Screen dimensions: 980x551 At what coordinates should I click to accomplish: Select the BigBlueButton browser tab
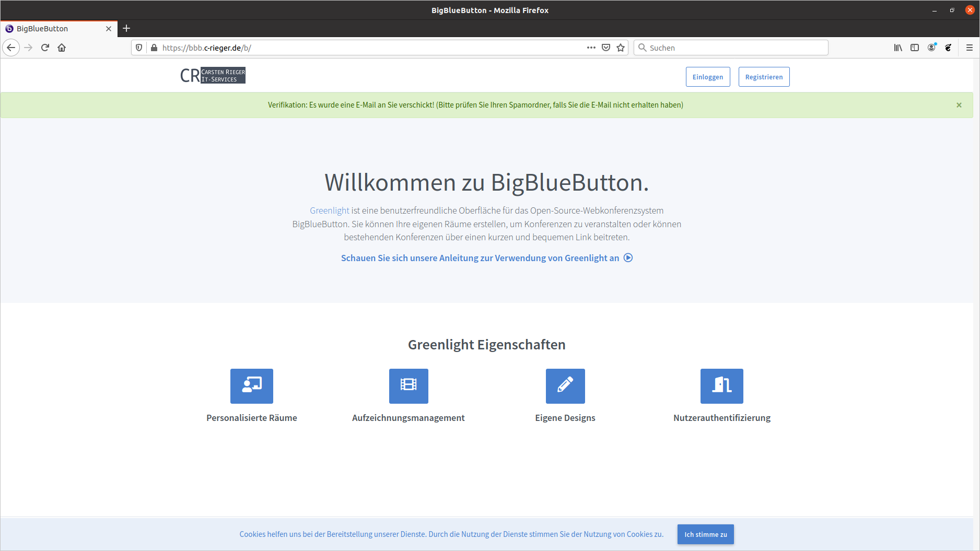point(59,29)
